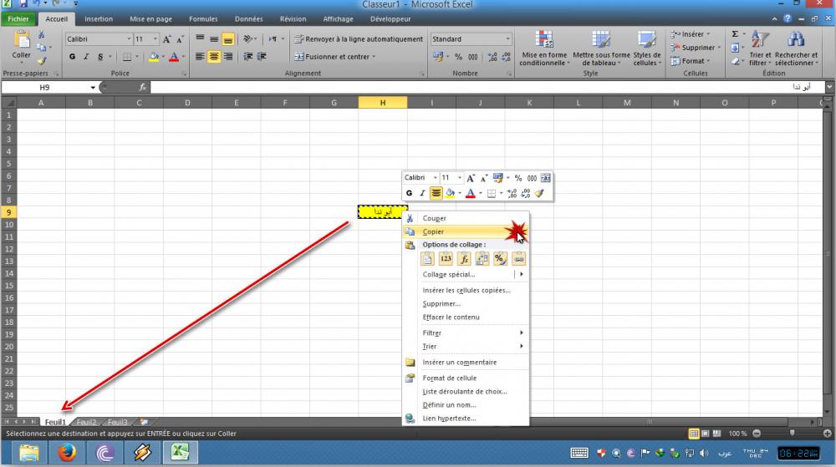836x467 pixels.
Task: Toggle italic I button in ribbon
Action: click(x=86, y=57)
